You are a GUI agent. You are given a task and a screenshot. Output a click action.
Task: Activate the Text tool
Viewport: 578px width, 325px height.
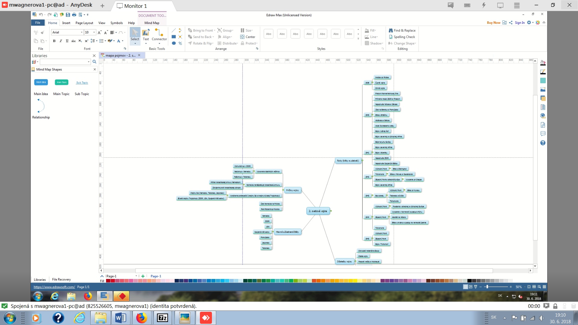[x=146, y=36]
